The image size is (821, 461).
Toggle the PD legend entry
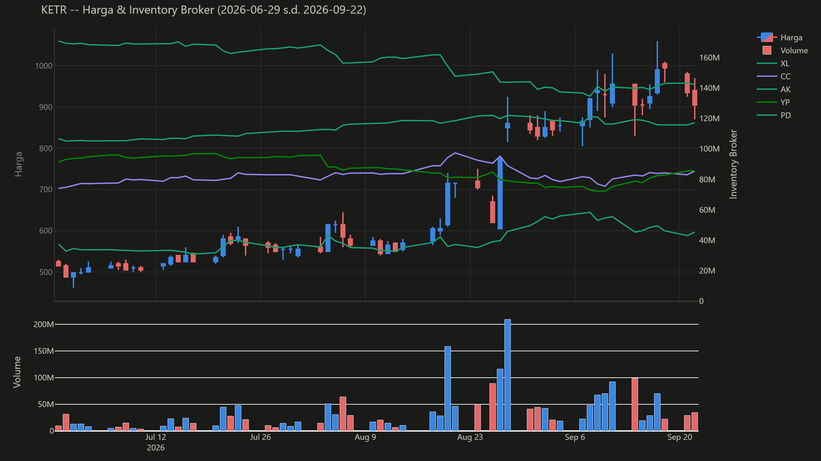[774, 115]
